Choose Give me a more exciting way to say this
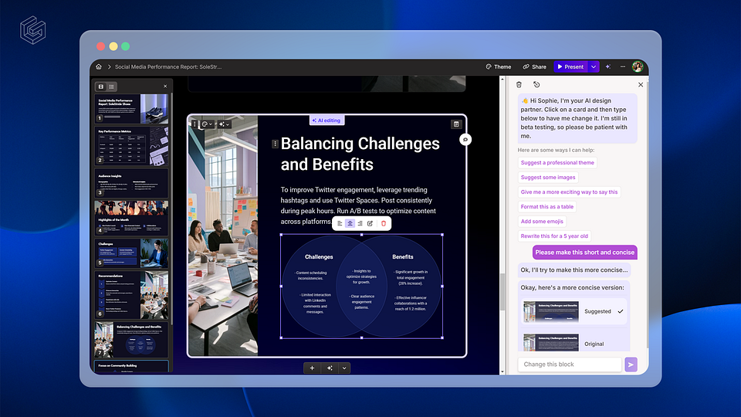The image size is (741, 417). pos(569,192)
